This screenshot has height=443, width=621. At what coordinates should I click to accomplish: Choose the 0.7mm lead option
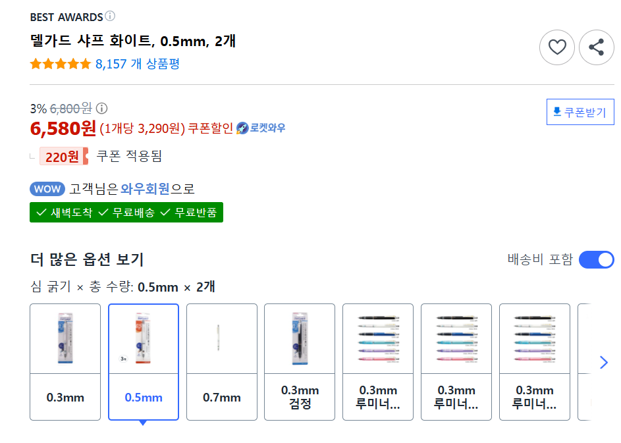click(222, 361)
